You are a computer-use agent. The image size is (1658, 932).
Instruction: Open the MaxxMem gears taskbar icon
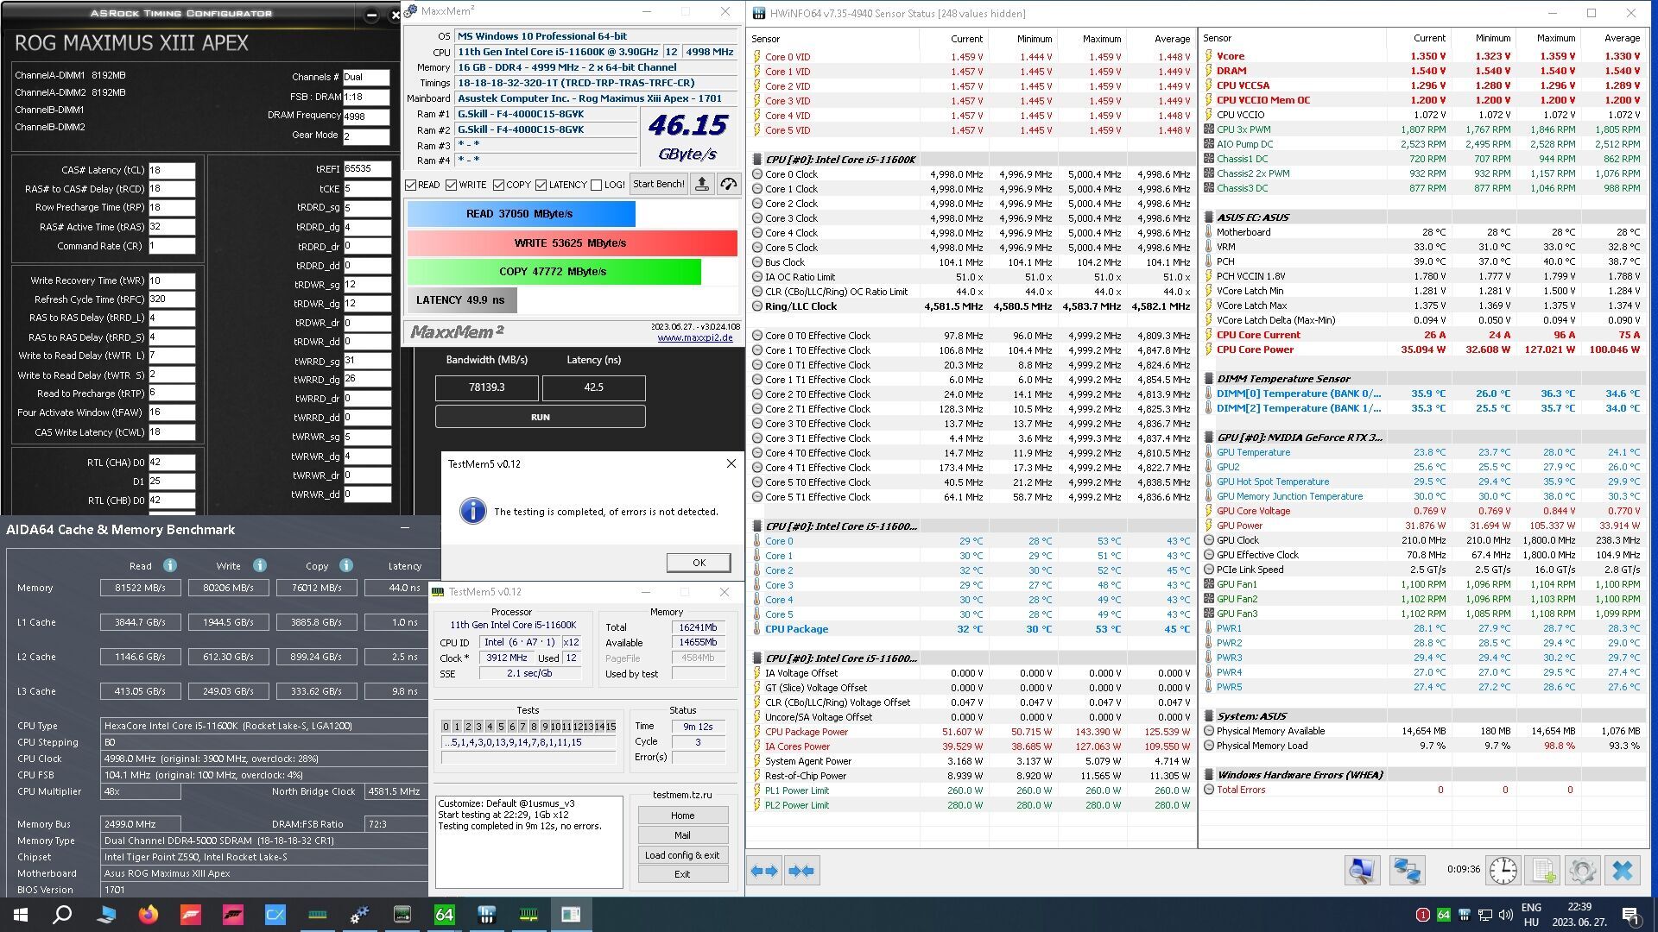pyautogui.click(x=360, y=915)
